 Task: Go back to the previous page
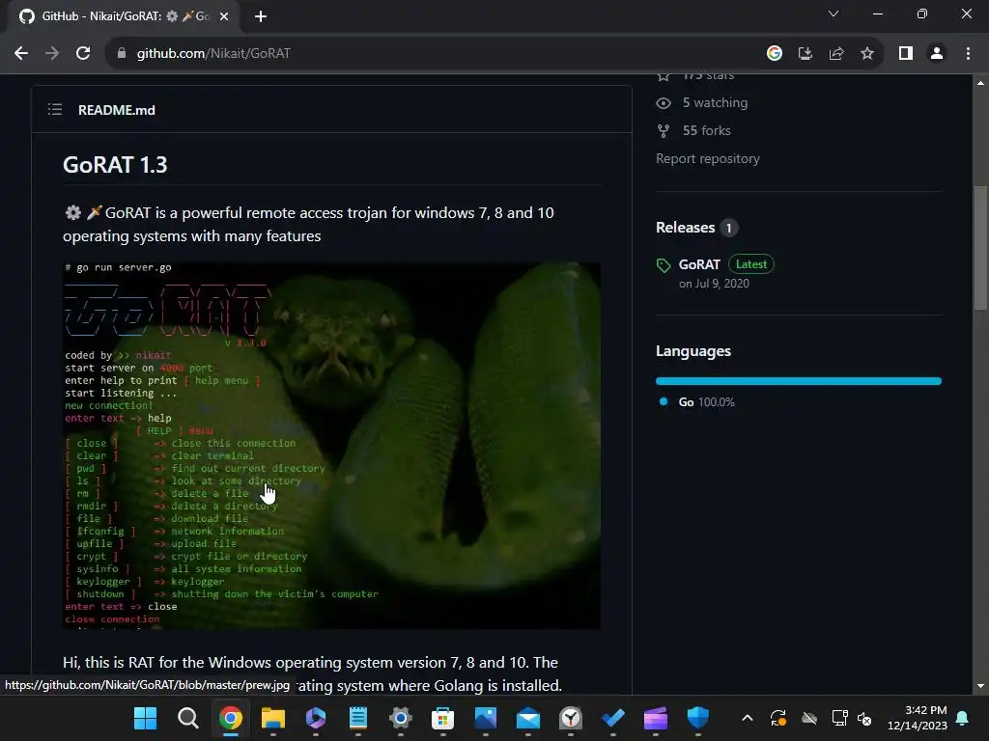tap(21, 54)
